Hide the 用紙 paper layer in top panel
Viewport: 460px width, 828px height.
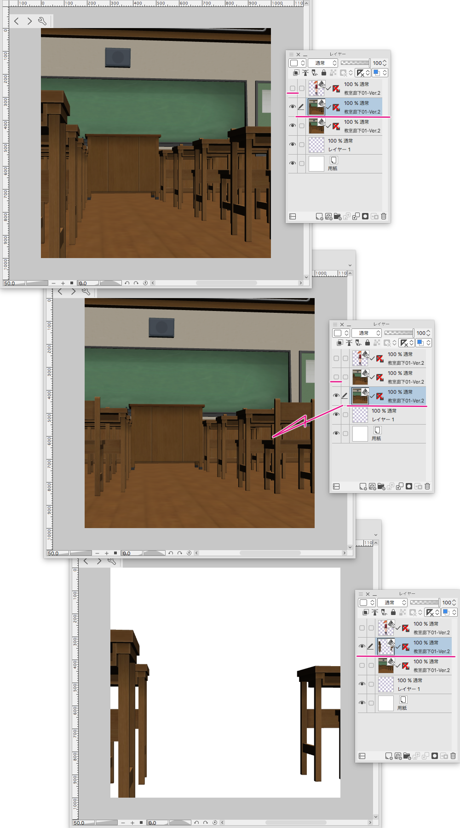293,163
